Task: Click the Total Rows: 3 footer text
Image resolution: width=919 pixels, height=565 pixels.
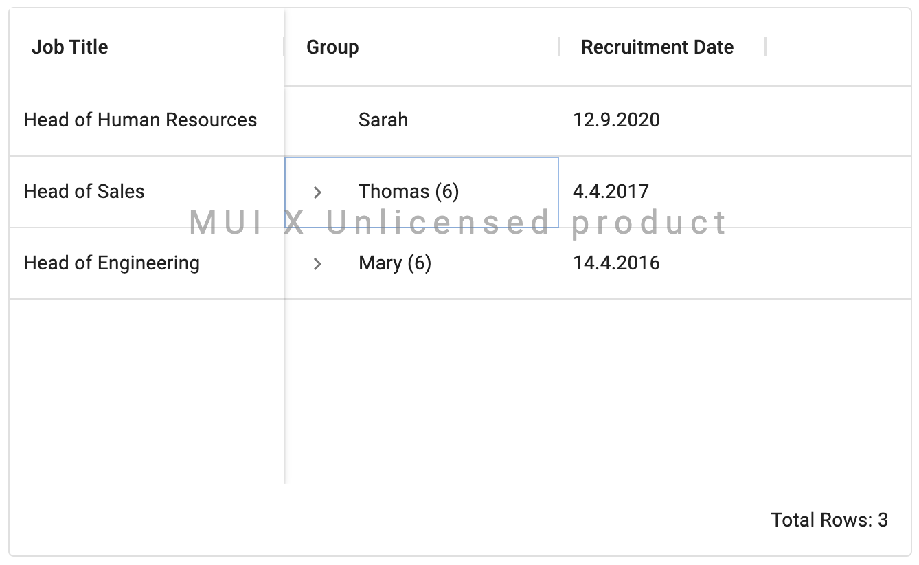Action: (830, 520)
